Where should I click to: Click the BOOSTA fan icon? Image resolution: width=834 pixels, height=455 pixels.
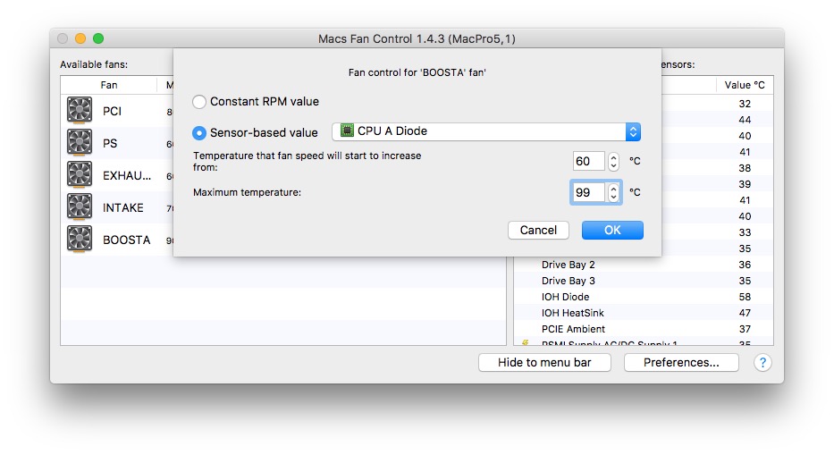pyautogui.click(x=80, y=239)
